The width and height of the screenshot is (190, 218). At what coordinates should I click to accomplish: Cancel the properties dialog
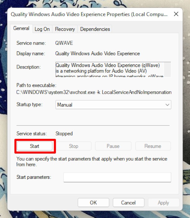[x=129, y=202]
